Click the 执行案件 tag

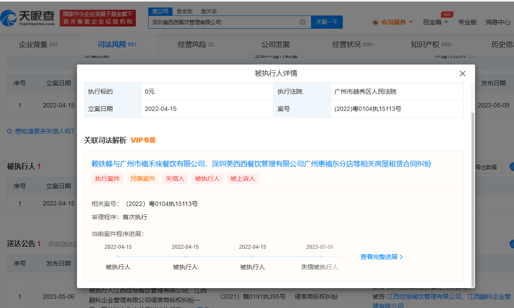click(107, 179)
